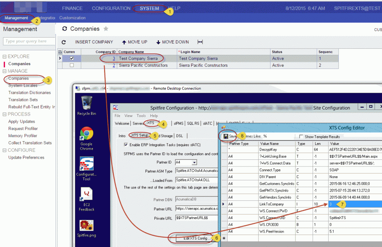Click the Private URL field
The image size is (382, 247).
pos(197,218)
